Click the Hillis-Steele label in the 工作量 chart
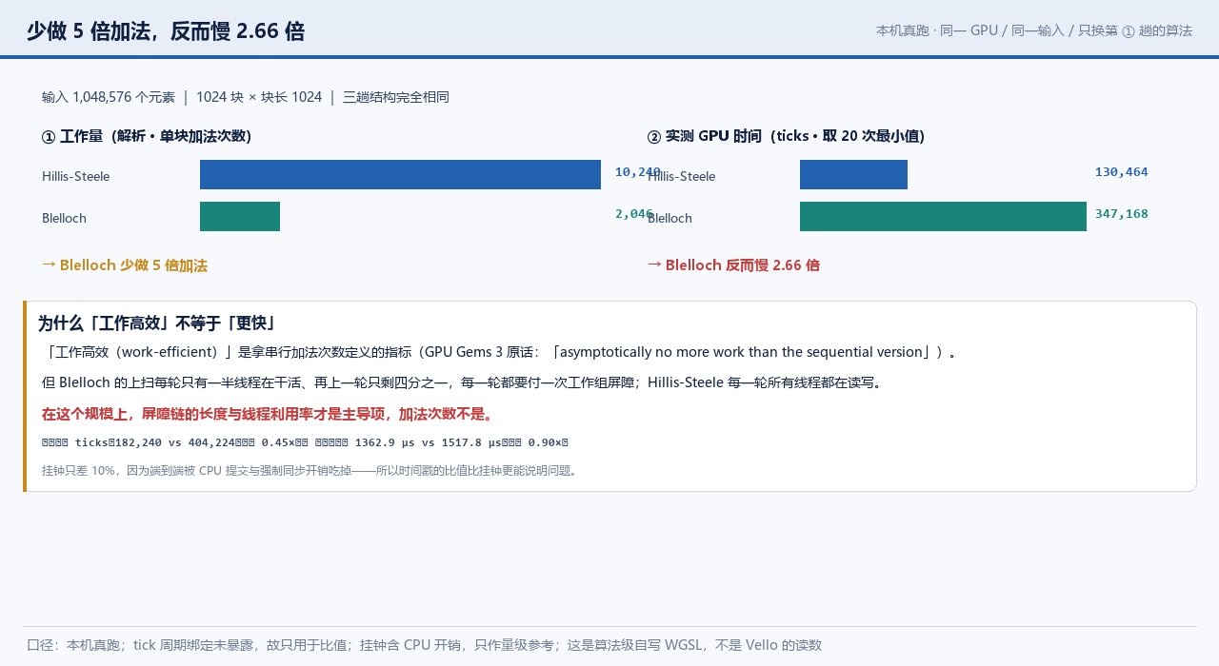The image size is (1219, 666). 76,176
